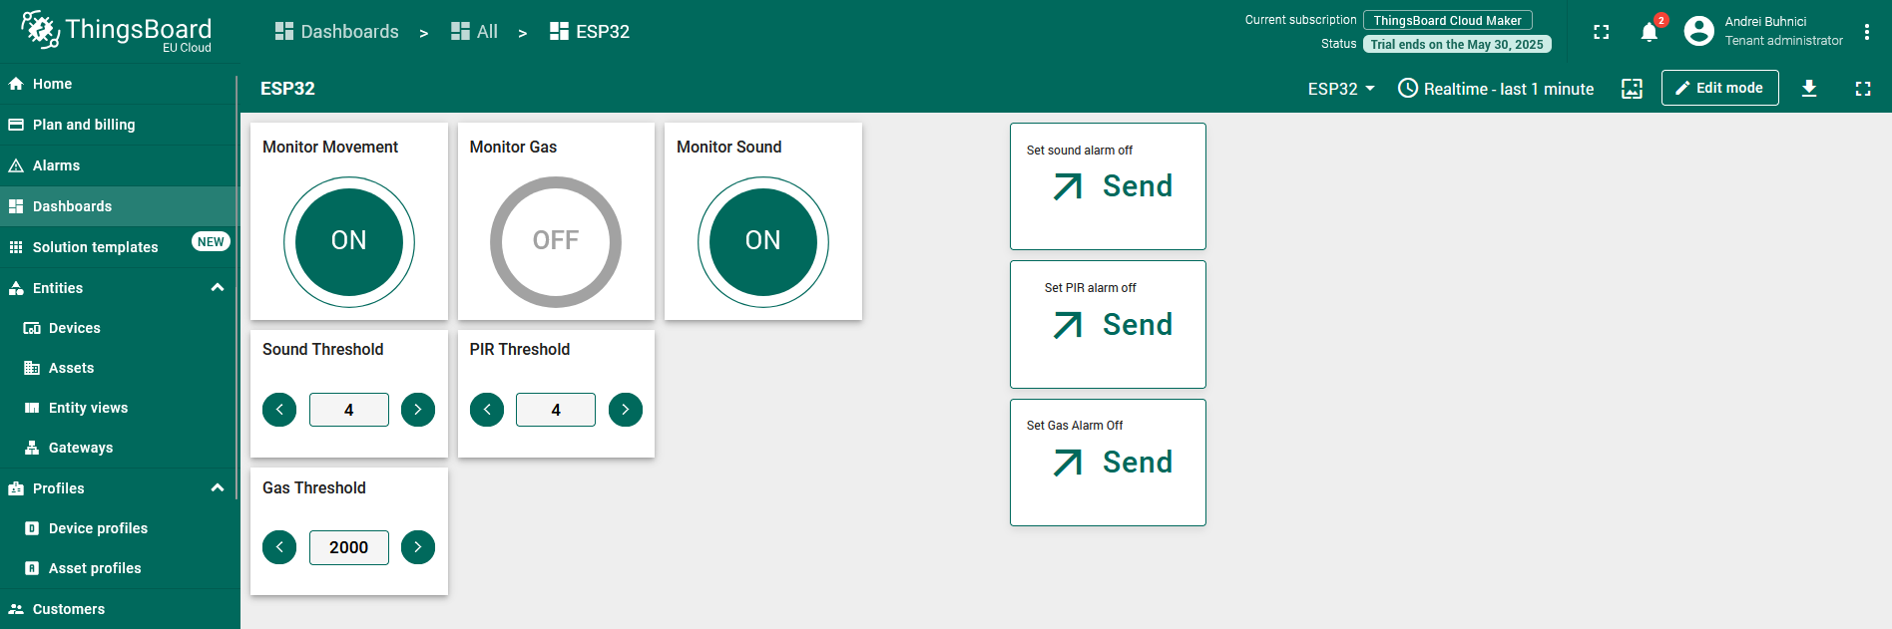Open Plan and billing menu item
The image size is (1892, 629).
pos(120,125)
